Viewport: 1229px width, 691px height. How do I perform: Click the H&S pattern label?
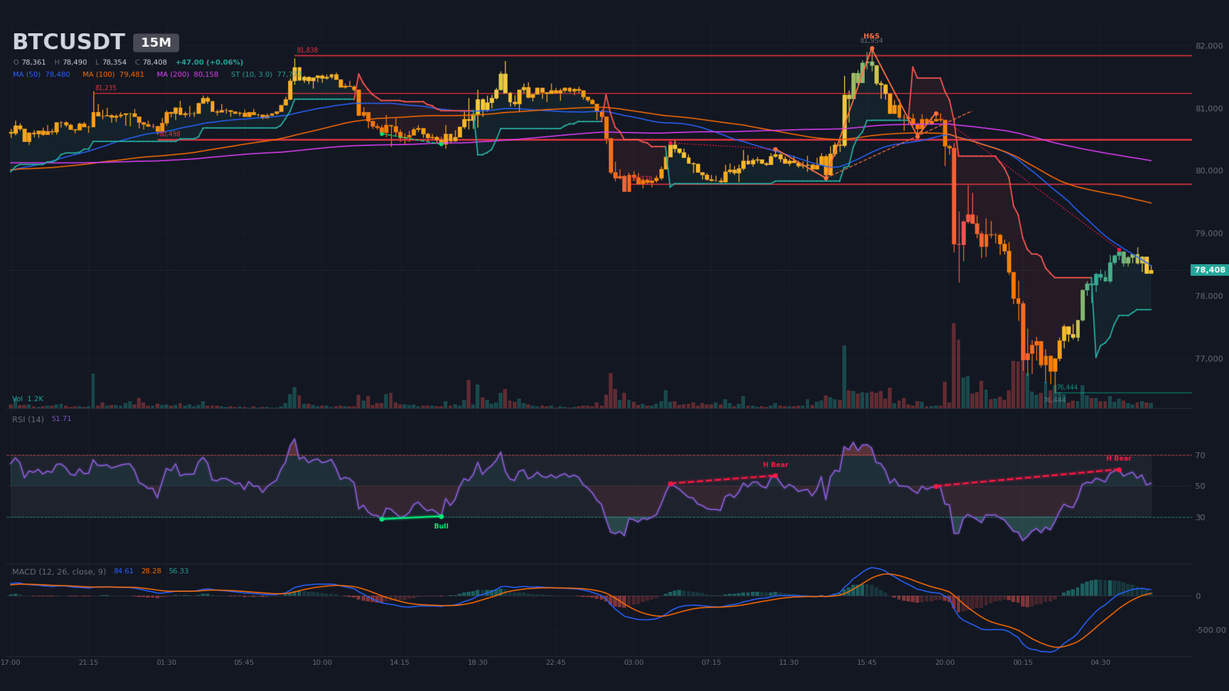pos(871,36)
